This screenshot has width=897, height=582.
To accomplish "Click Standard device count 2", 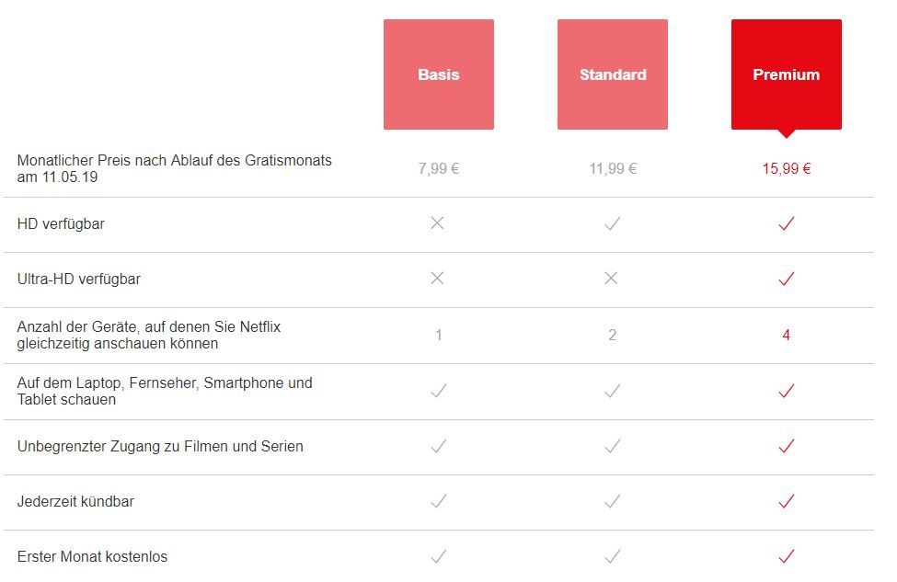I will (612, 335).
